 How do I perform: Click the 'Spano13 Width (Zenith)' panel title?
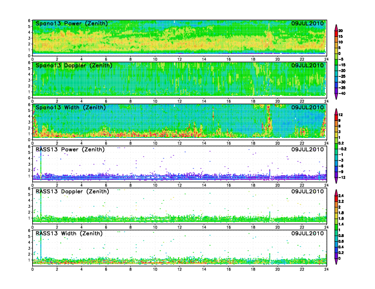click(71, 107)
